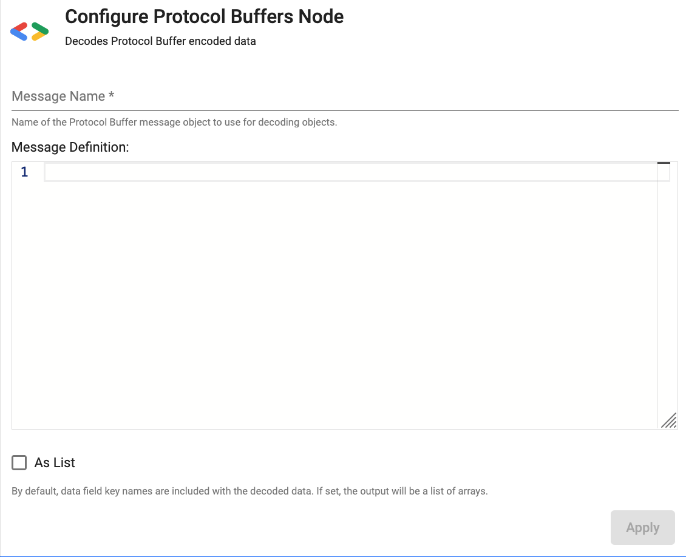686x557 pixels.
Task: Click the editor resize handle icon
Action: coord(668,420)
